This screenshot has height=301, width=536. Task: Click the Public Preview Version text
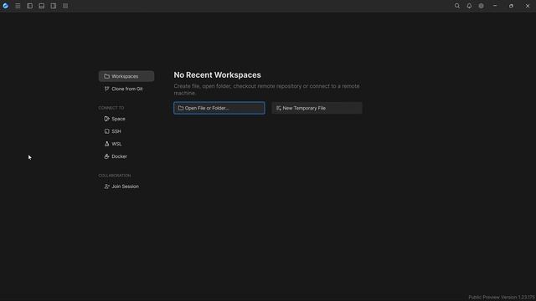pos(501,298)
